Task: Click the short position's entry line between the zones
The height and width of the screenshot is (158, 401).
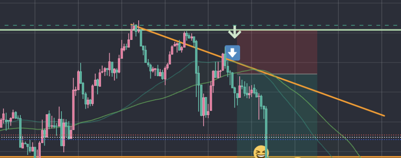Action: point(277,74)
